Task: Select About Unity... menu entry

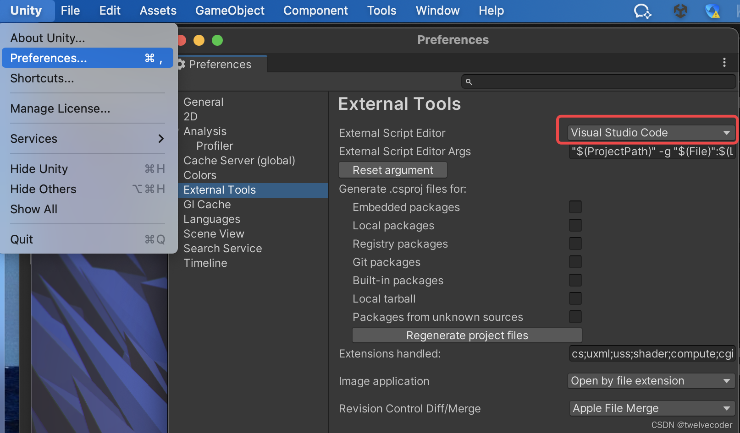Action: tap(88, 38)
